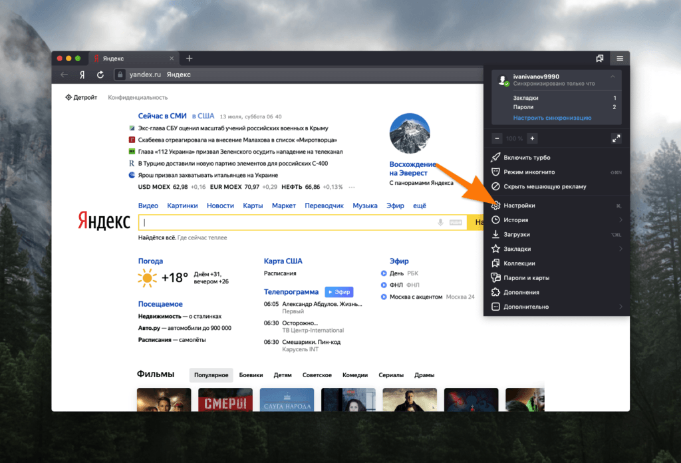Open news about Скабеева and Малахов
Viewport: 681px width, 463px height.
pyautogui.click(x=237, y=140)
